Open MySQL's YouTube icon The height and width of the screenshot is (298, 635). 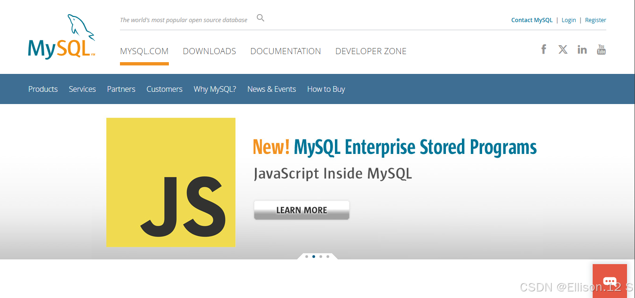click(601, 49)
